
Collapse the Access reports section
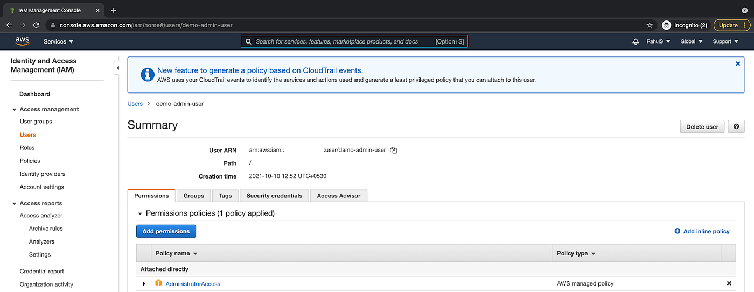pos(15,203)
